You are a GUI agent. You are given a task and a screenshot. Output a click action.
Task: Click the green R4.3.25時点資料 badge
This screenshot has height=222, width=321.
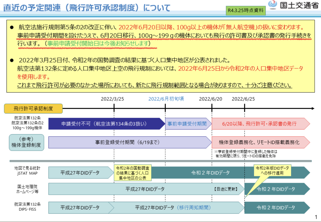(x=245, y=11)
